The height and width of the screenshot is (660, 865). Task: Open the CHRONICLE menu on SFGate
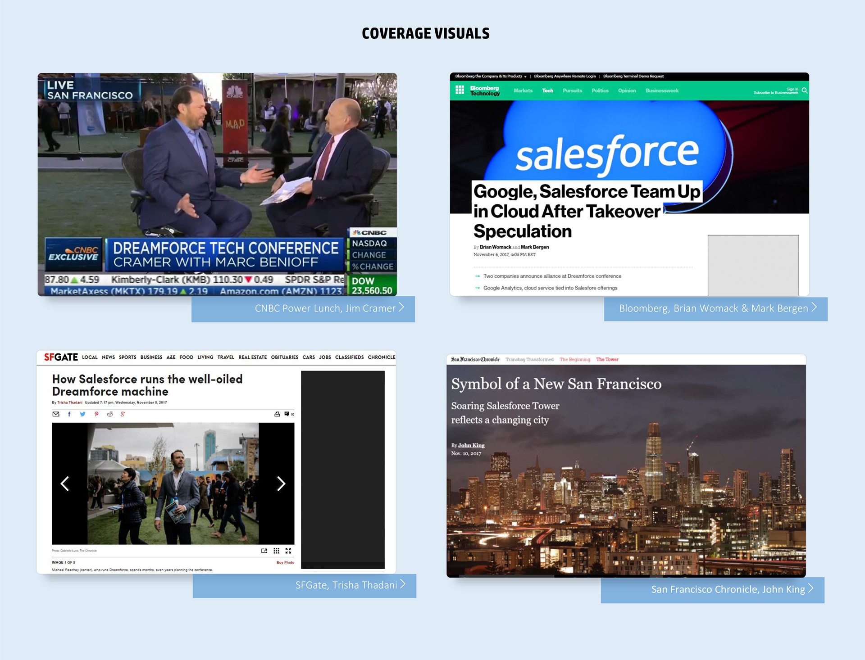pos(382,357)
